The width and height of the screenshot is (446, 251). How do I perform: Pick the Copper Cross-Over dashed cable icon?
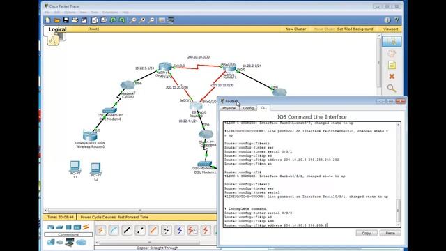pyautogui.click(x=140, y=230)
